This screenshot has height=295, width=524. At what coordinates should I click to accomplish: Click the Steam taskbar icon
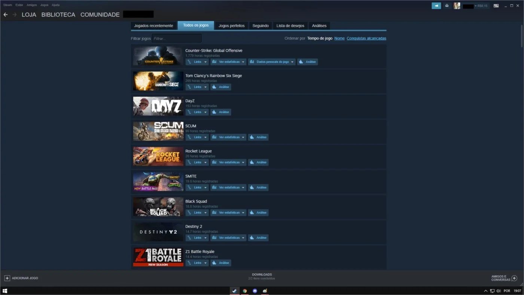tap(234, 291)
